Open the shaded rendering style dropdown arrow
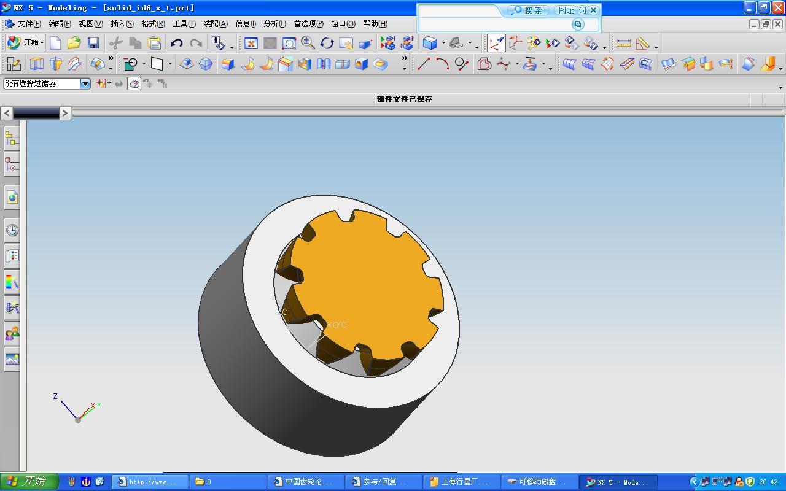The width and height of the screenshot is (786, 491). [443, 43]
